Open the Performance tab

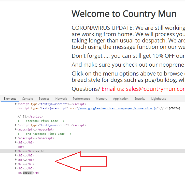click(x=81, y=99)
